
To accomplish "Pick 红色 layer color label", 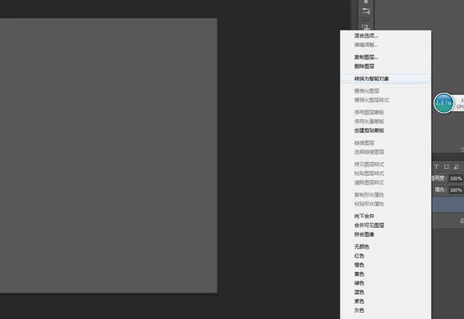I will coord(359,256).
